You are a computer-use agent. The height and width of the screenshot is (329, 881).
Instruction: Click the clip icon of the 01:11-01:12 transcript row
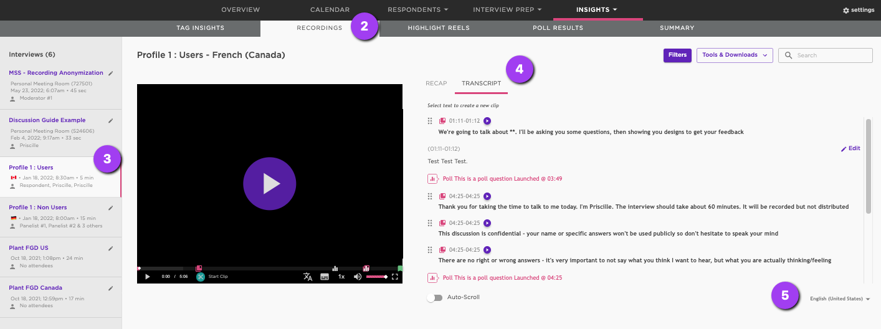(x=442, y=121)
